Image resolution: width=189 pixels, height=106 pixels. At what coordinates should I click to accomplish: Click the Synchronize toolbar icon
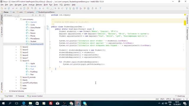coord(9,8)
